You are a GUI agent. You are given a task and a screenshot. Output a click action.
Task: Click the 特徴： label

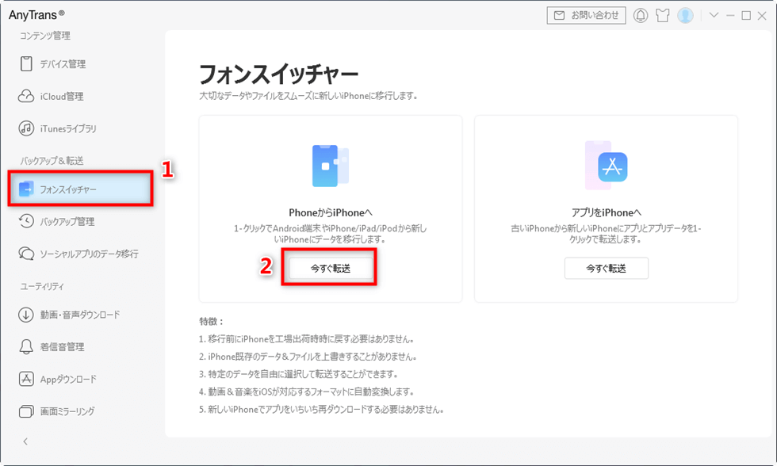point(212,322)
